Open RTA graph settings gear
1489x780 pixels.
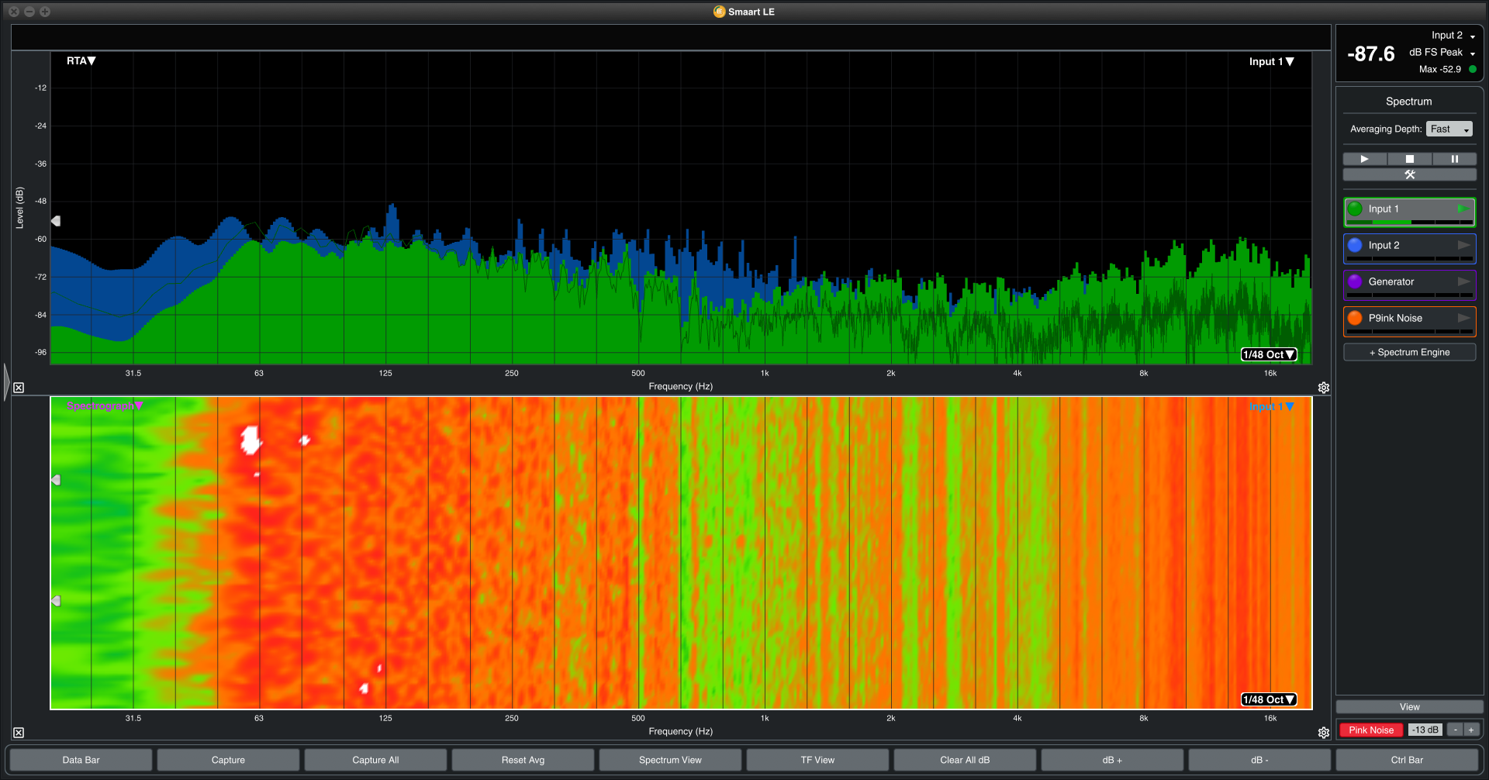1324,388
